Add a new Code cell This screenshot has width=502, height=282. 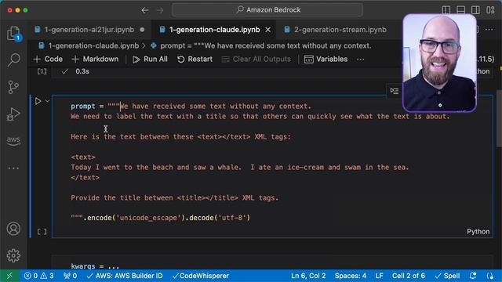click(x=48, y=60)
